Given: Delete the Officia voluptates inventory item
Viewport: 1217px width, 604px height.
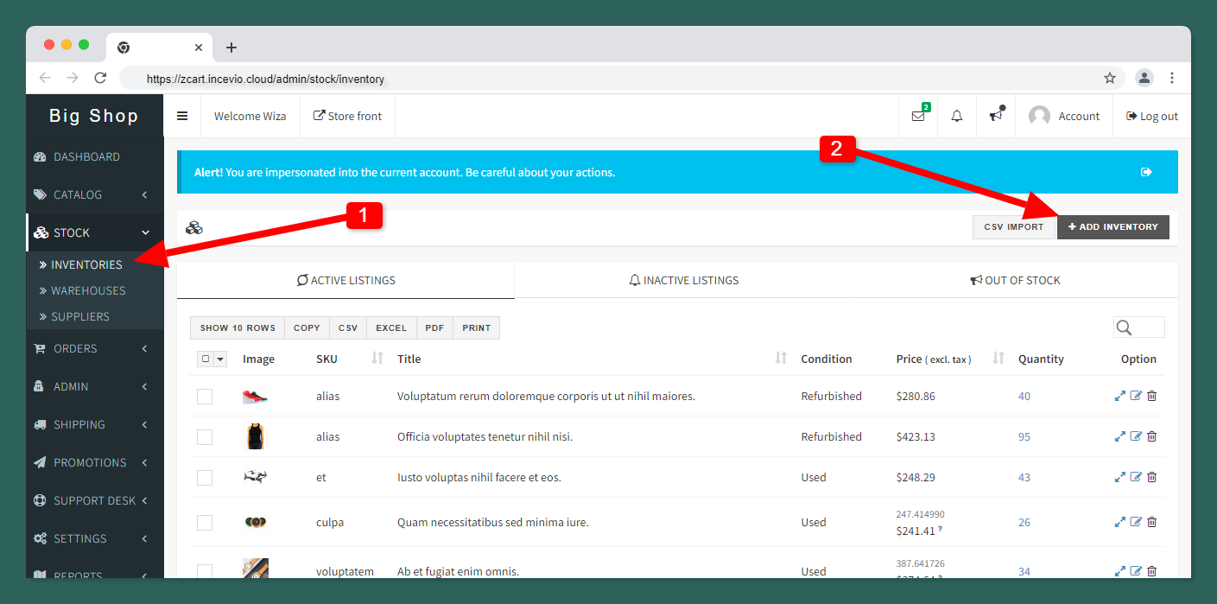Looking at the screenshot, I should pyautogui.click(x=1152, y=436).
